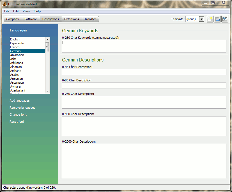Click the 0-2000 Char Description text area
This screenshot has height=192, width=232.
[x=144, y=161]
